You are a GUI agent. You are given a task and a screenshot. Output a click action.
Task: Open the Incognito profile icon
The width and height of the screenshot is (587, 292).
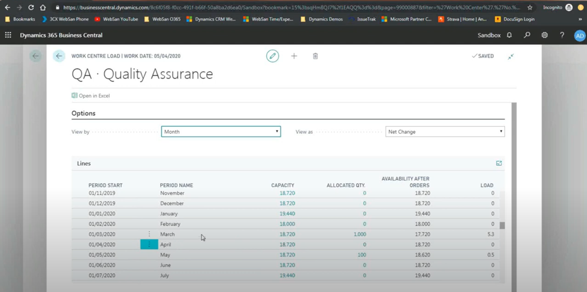click(569, 8)
